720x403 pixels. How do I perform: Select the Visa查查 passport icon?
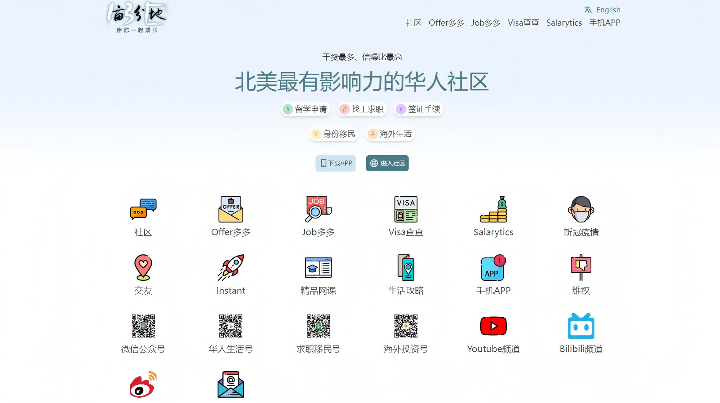click(x=406, y=209)
